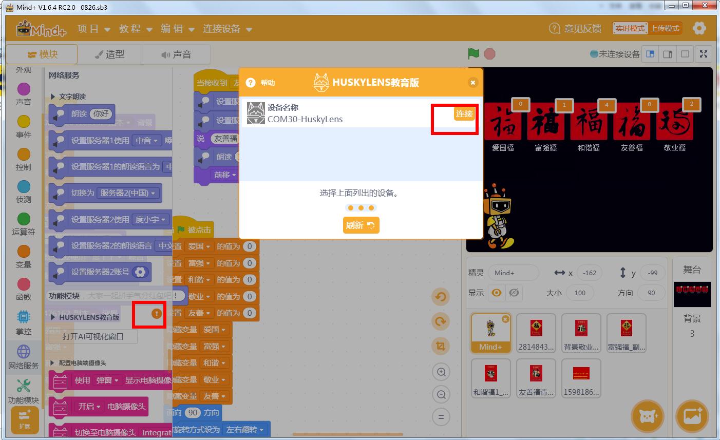The height and width of the screenshot is (440, 720).
Task: Open the 左右翻转 rotation style dropdown
Action: [245, 429]
